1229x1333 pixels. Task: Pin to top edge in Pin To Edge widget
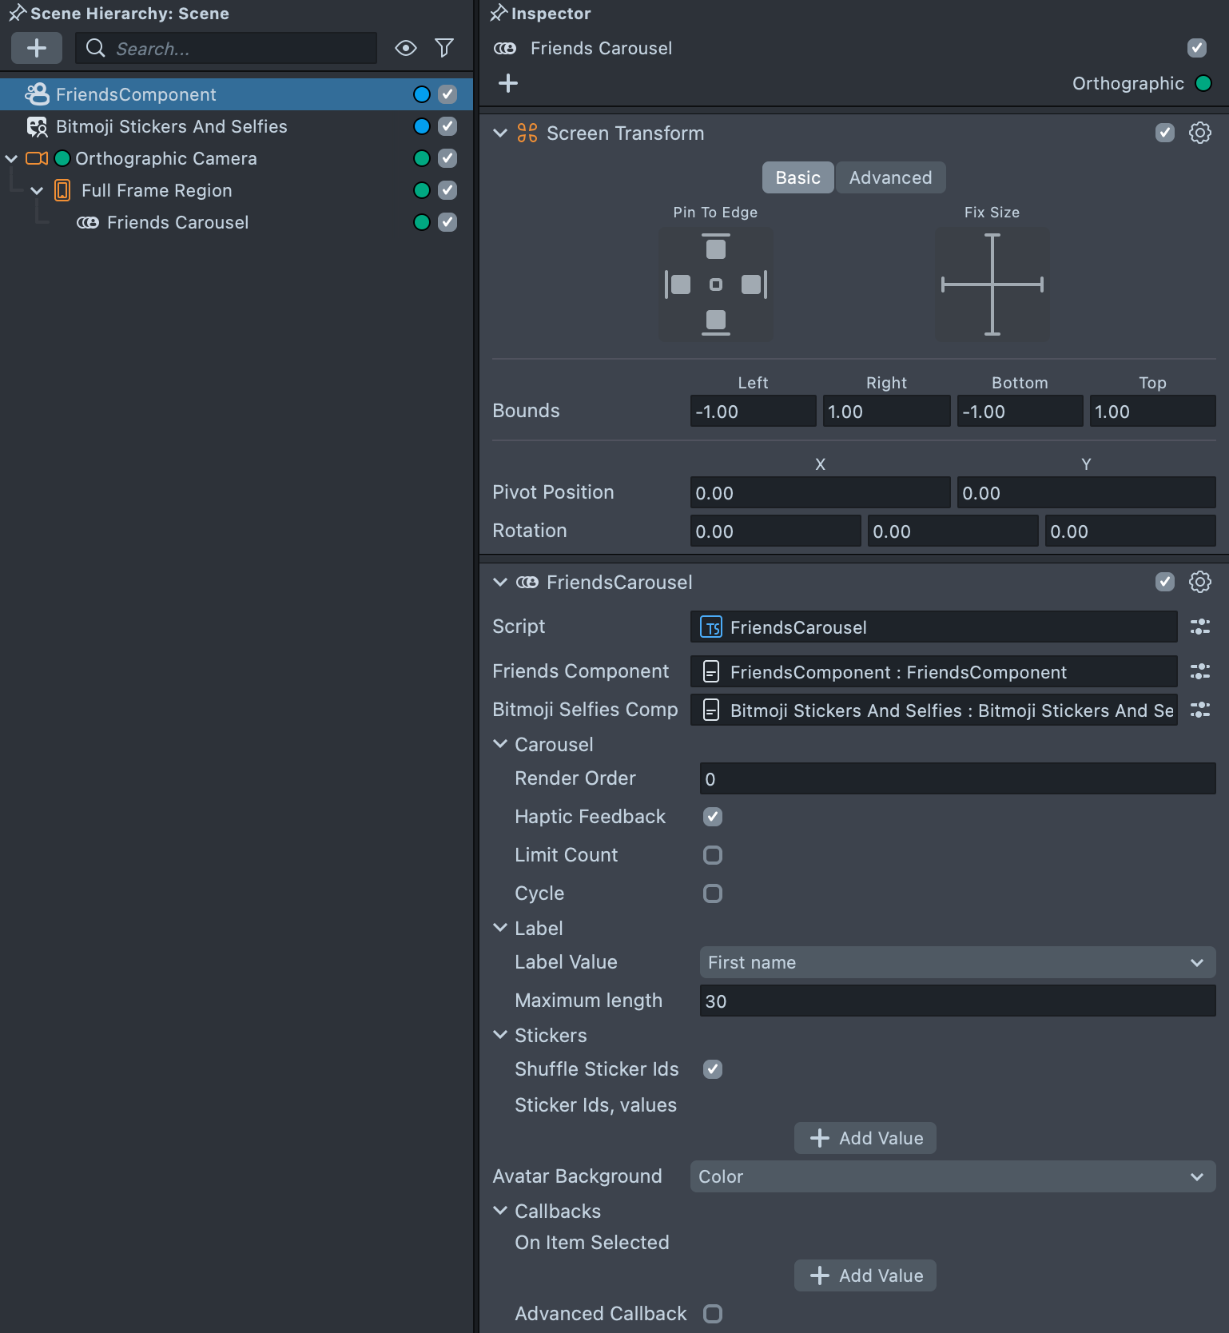tap(716, 247)
